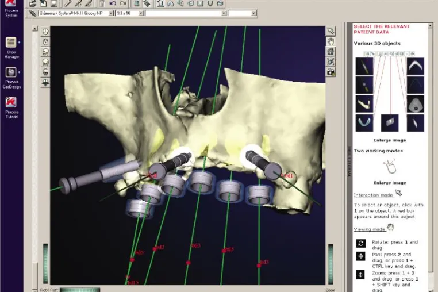Launch Procera CadDesign from sidebar
This screenshot has height=292, width=438.
point(11,78)
